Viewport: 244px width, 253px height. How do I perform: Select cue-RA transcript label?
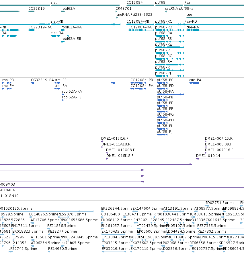193,27
